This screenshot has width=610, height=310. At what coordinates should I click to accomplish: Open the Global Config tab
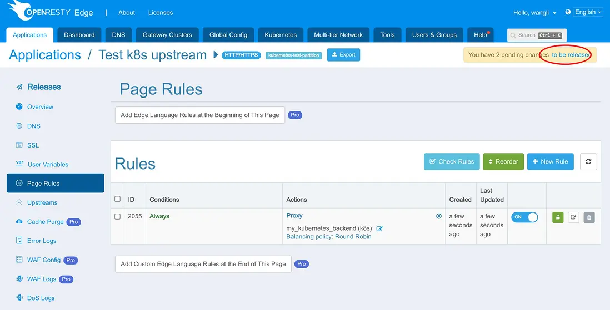point(228,35)
